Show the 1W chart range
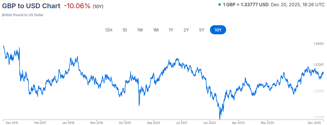 pyautogui.click(x=140, y=30)
